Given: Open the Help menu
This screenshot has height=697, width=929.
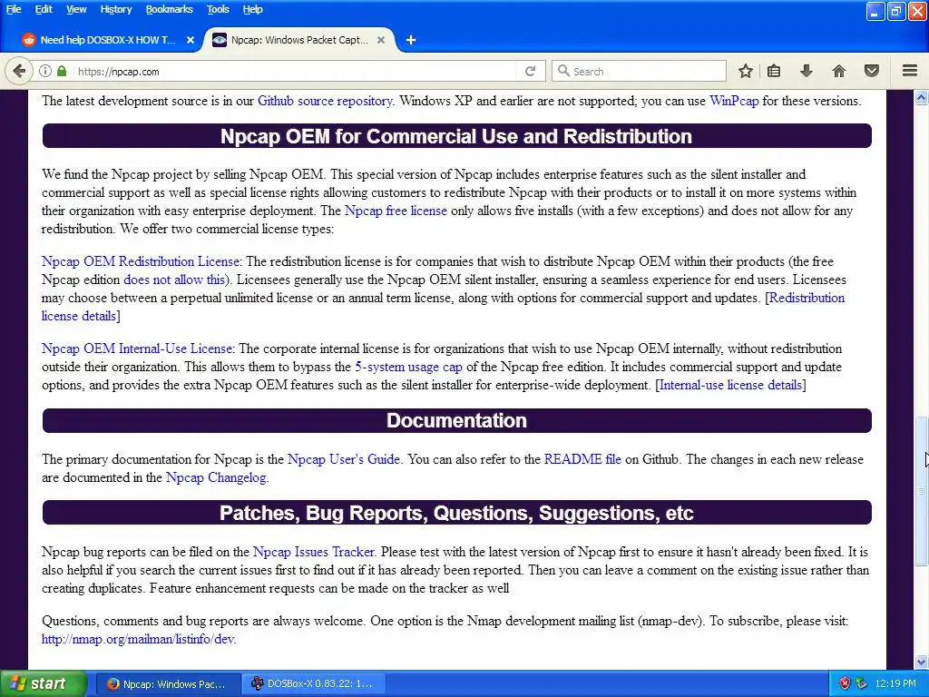Looking at the screenshot, I should [x=252, y=9].
